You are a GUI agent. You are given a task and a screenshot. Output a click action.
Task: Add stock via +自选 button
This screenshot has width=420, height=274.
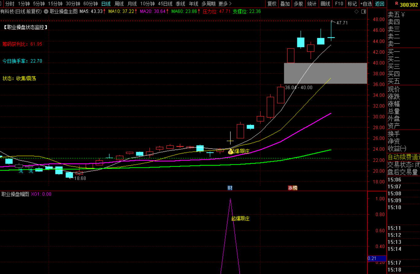(x=366, y=4)
